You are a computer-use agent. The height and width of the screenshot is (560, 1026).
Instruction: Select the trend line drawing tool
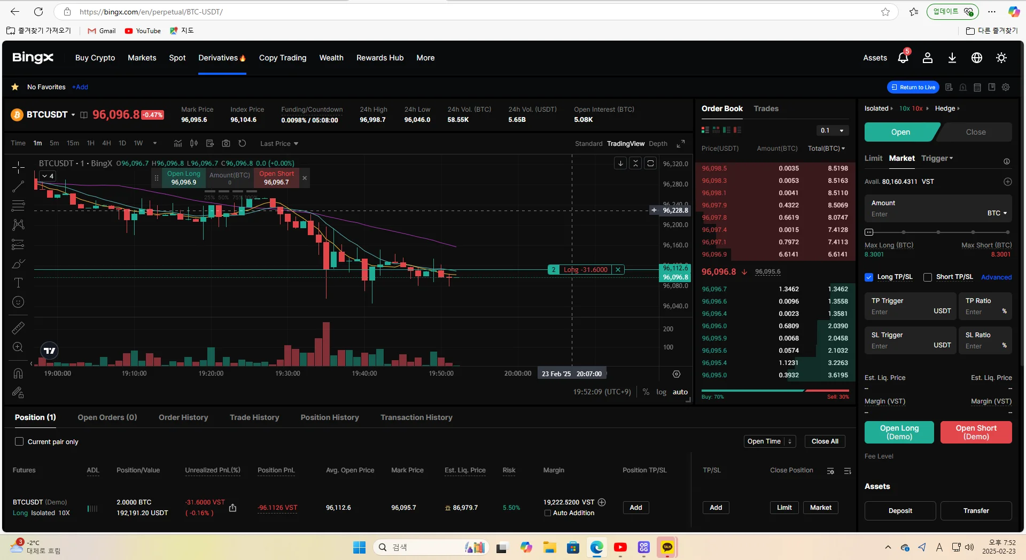[18, 186]
